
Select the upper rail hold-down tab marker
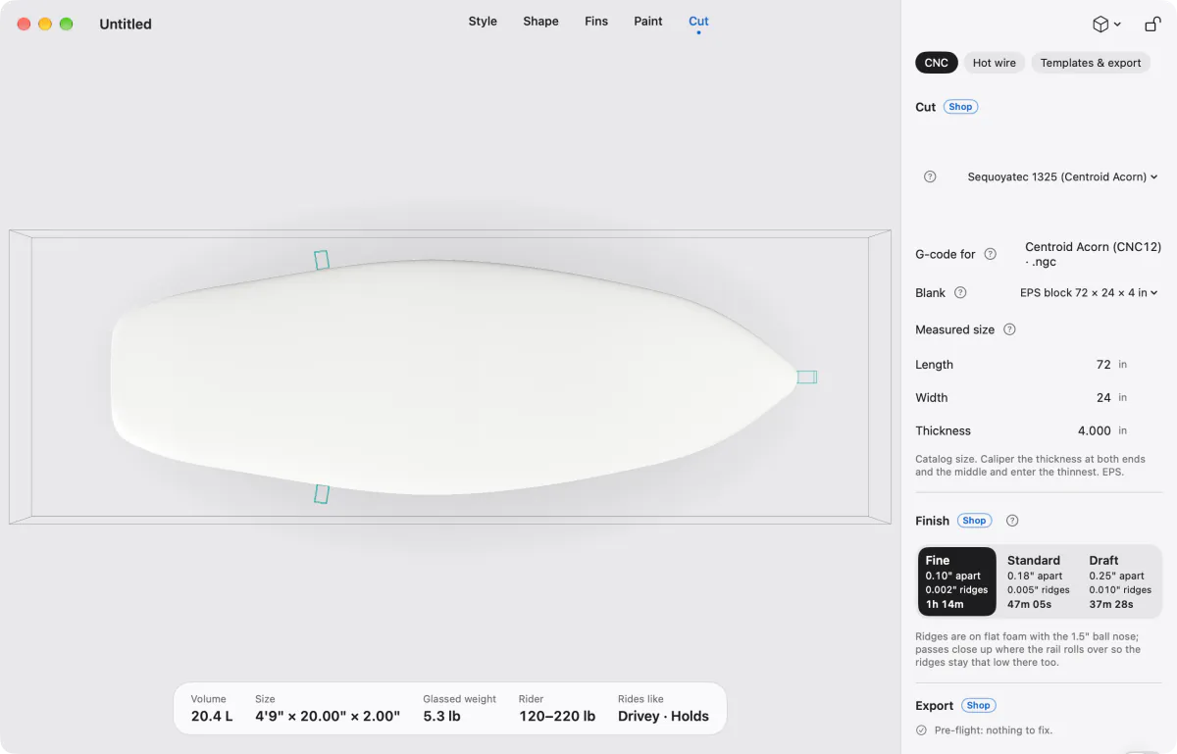tap(322, 260)
